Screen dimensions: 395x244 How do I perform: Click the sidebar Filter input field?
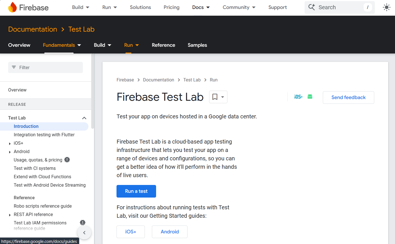pyautogui.click(x=45, y=67)
